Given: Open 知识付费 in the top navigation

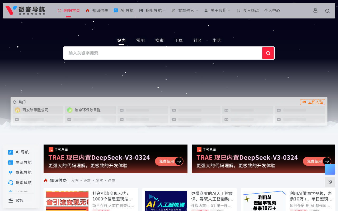Looking at the screenshot, I should tap(100, 11).
